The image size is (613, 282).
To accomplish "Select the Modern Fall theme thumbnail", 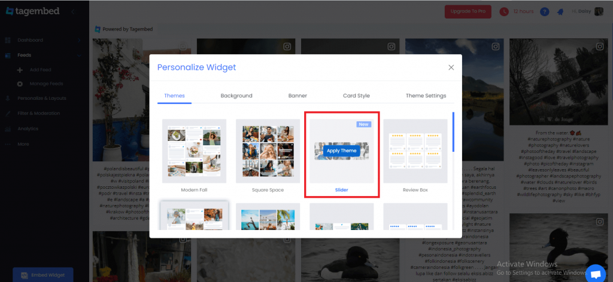I will click(195, 151).
